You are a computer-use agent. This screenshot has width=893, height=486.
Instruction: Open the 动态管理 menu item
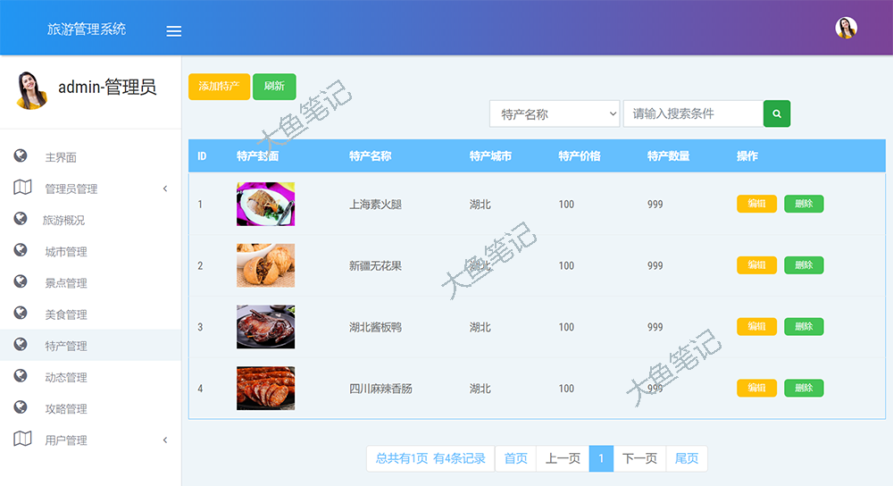[x=66, y=377]
